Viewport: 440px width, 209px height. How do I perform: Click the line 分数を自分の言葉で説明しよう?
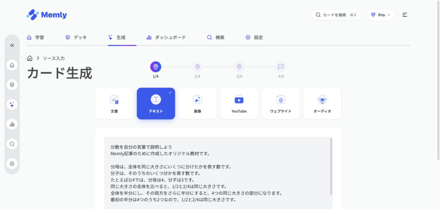point(141,147)
